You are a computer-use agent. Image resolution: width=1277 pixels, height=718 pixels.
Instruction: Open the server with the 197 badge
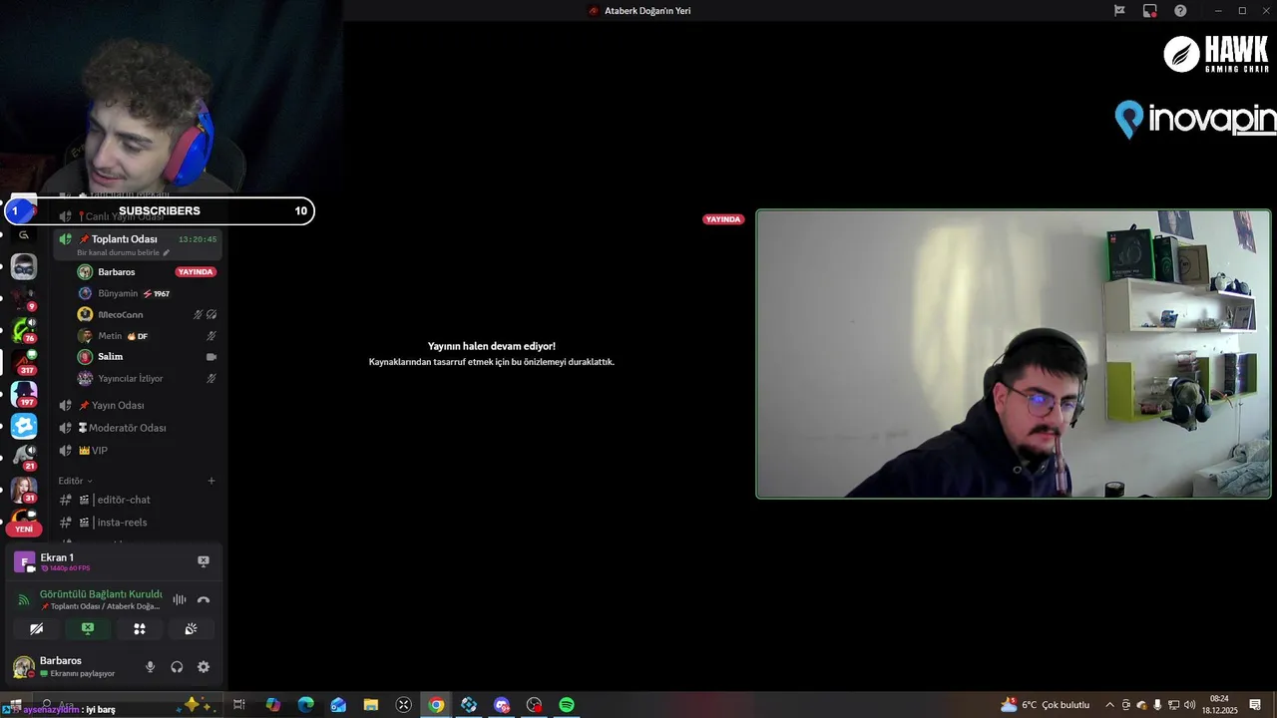(24, 394)
